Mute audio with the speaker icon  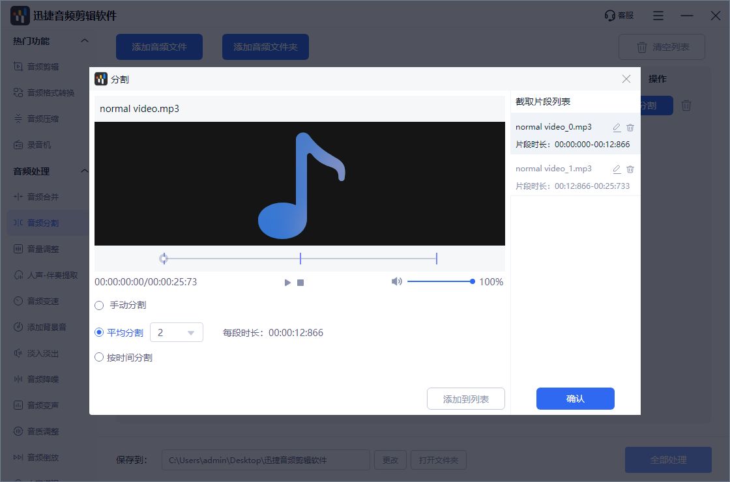397,281
